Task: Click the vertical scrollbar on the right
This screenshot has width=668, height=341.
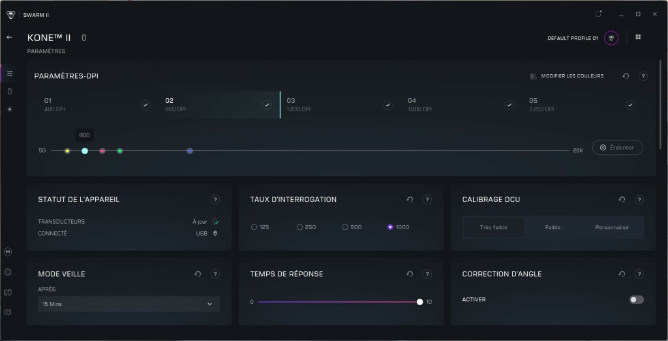Action: [x=661, y=105]
